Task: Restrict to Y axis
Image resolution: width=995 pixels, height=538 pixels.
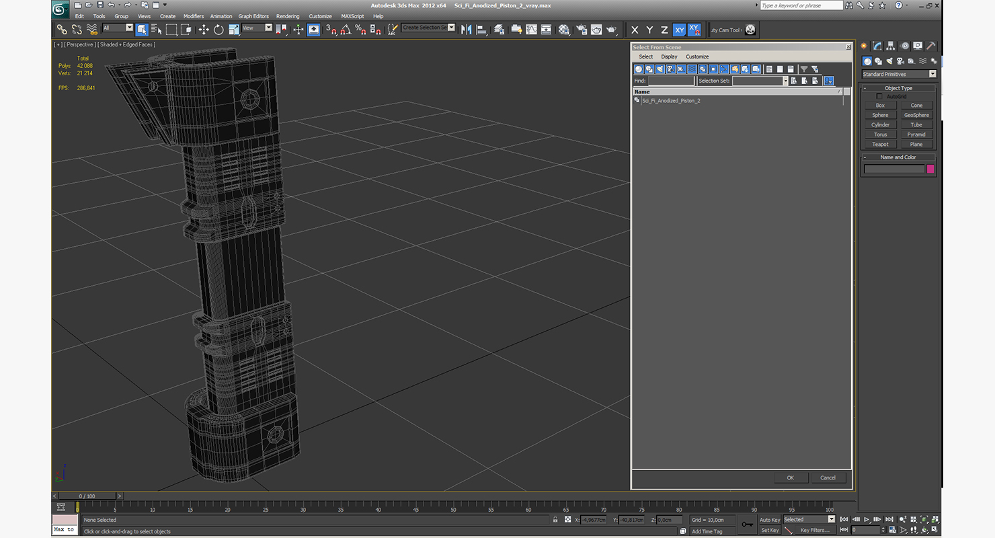Action: 649,30
